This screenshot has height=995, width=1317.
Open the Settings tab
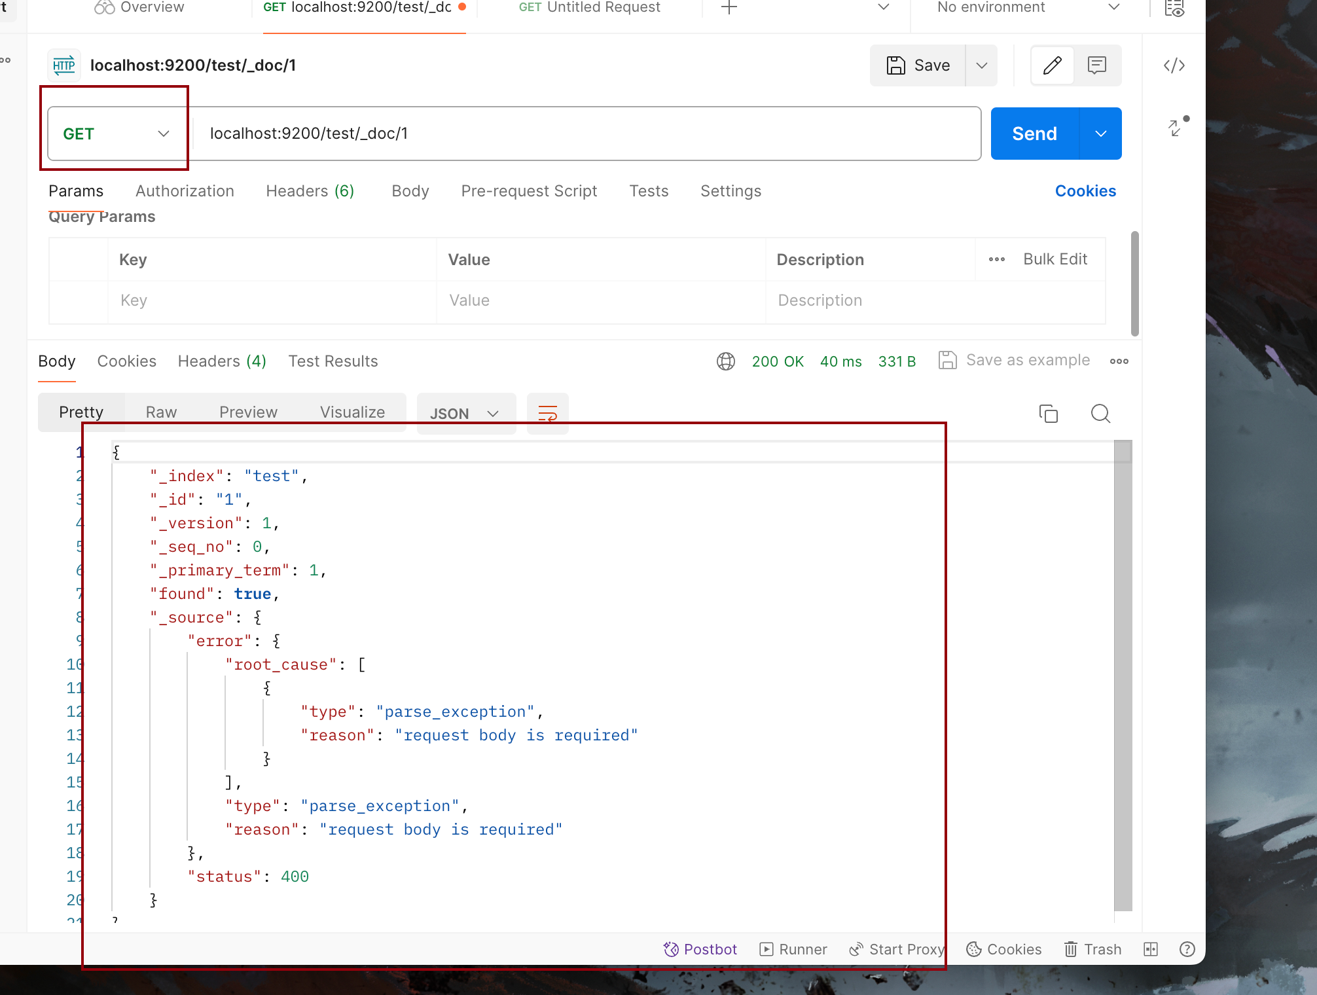(731, 191)
